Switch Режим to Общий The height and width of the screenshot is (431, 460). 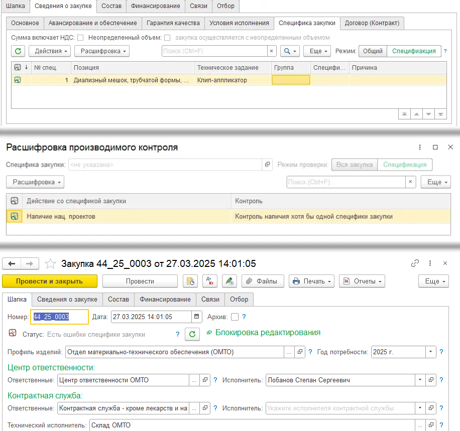373,51
